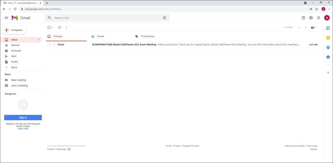The image size is (333, 163).
Task: Open Google Calendar in the side panel
Action: pos(328,28)
